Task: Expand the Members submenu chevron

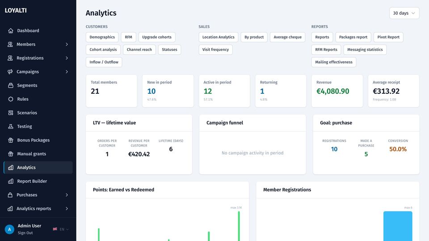Action: pyautogui.click(x=67, y=44)
